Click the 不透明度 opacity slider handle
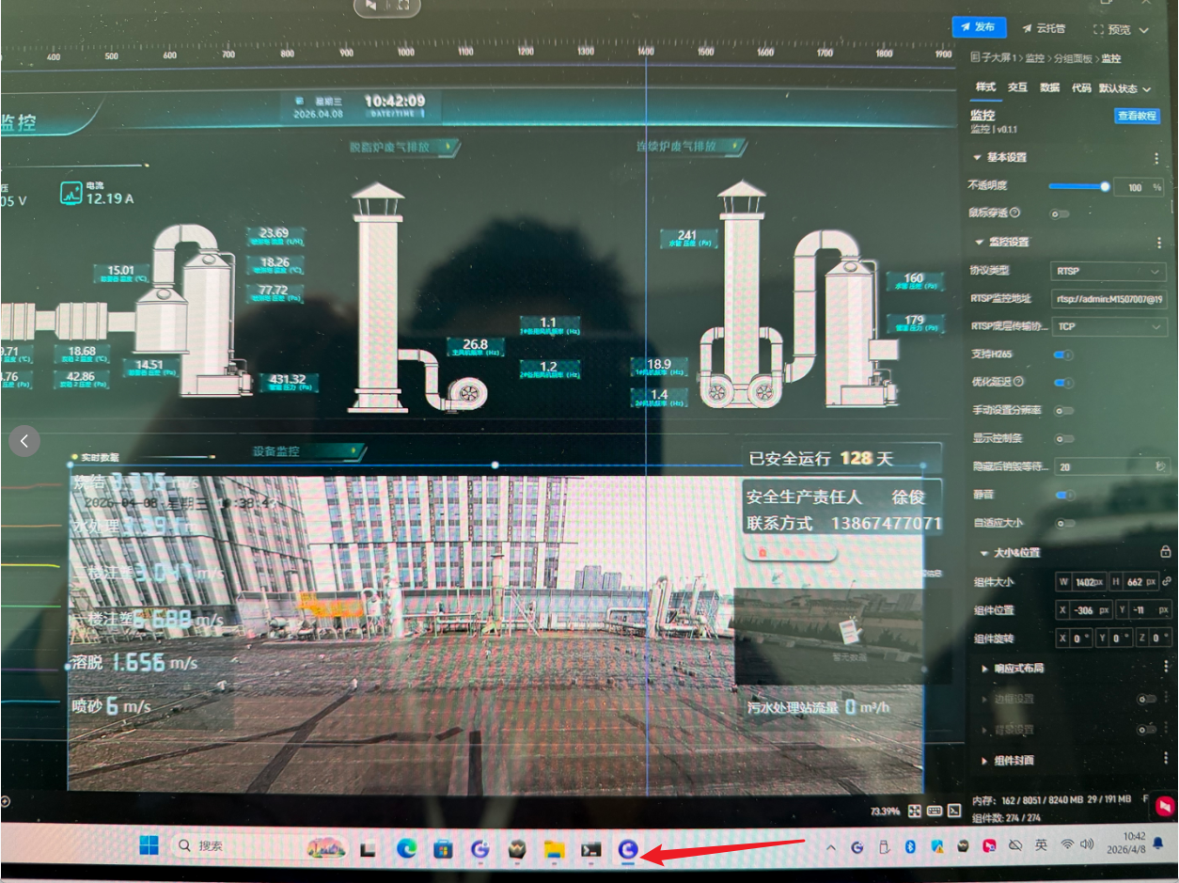 click(x=1105, y=186)
